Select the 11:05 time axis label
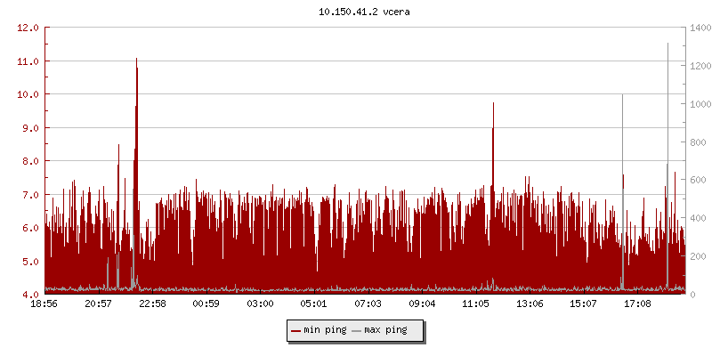The height and width of the screenshot is (356, 712). [475, 303]
